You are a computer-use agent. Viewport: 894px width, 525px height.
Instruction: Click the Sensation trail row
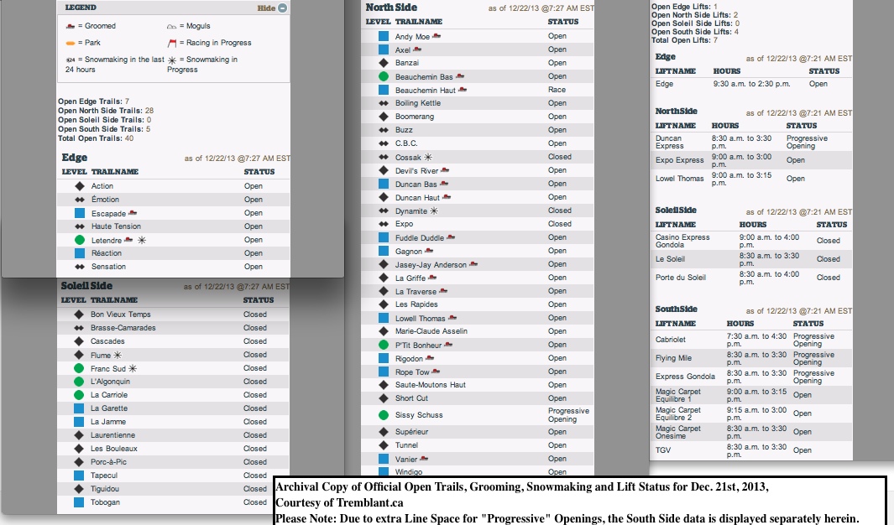pos(173,267)
